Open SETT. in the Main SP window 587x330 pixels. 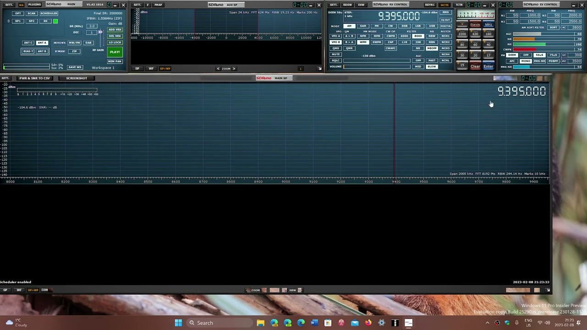click(x=5, y=78)
